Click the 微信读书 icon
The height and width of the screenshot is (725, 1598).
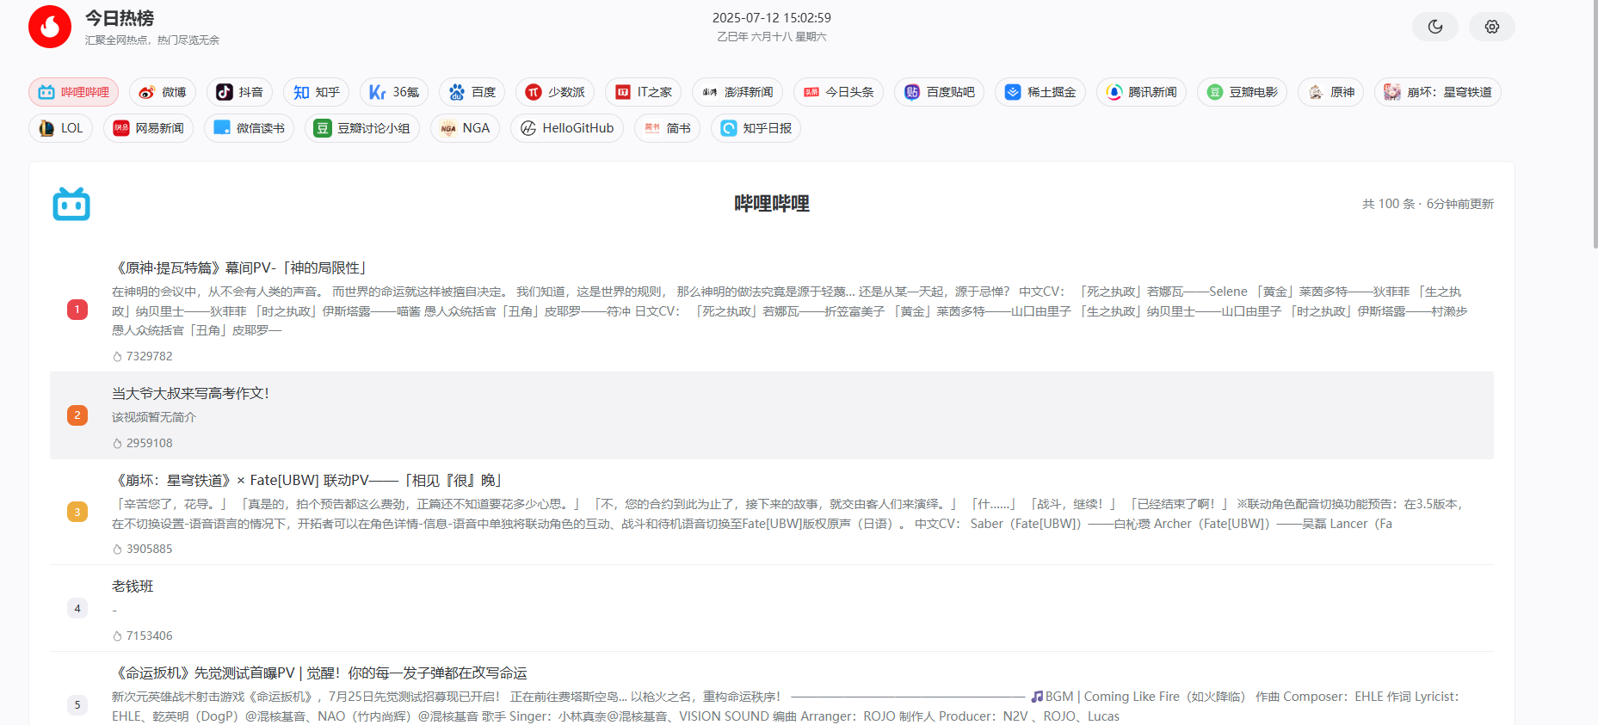tap(222, 128)
